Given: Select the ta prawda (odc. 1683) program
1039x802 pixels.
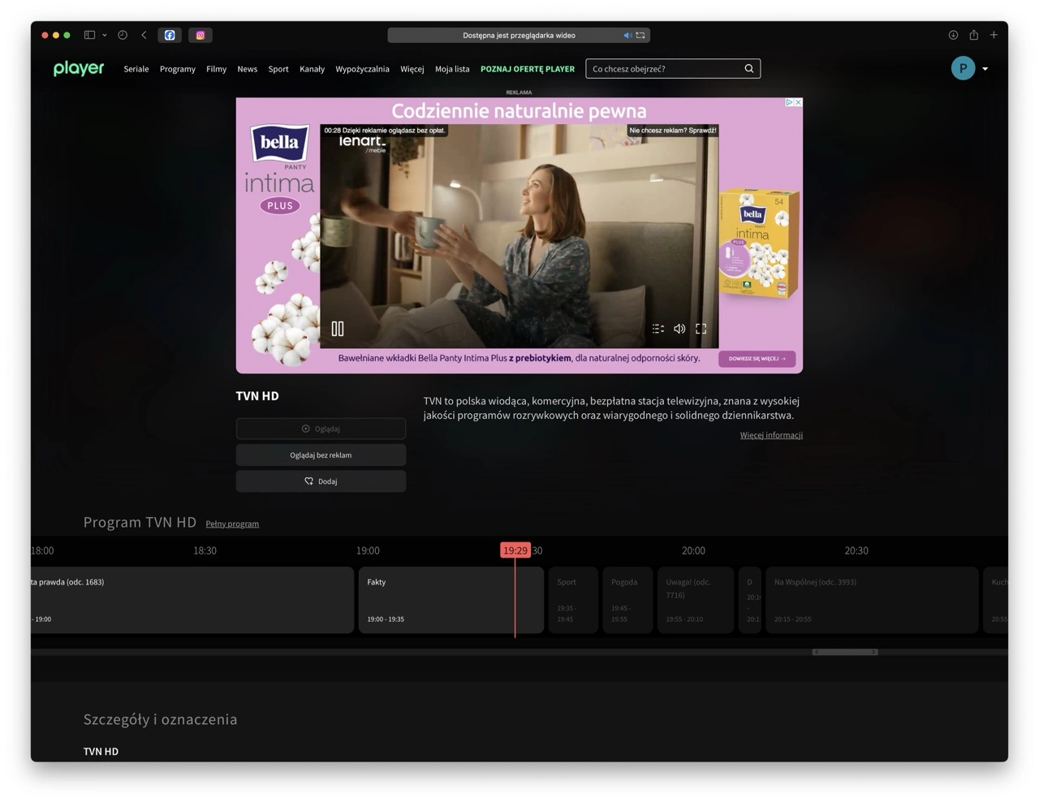Looking at the screenshot, I should [192, 600].
